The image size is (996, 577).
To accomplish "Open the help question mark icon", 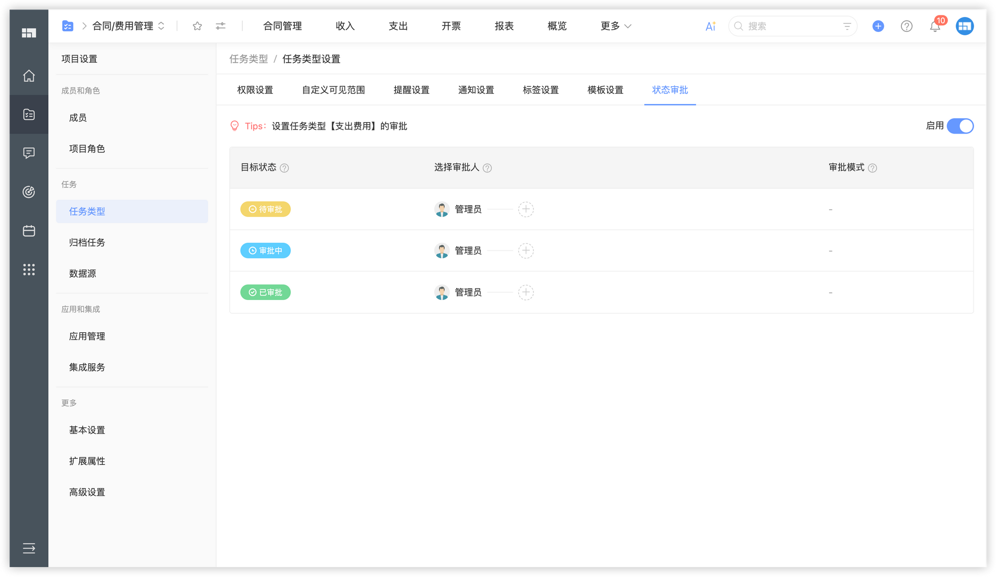I will click(906, 26).
